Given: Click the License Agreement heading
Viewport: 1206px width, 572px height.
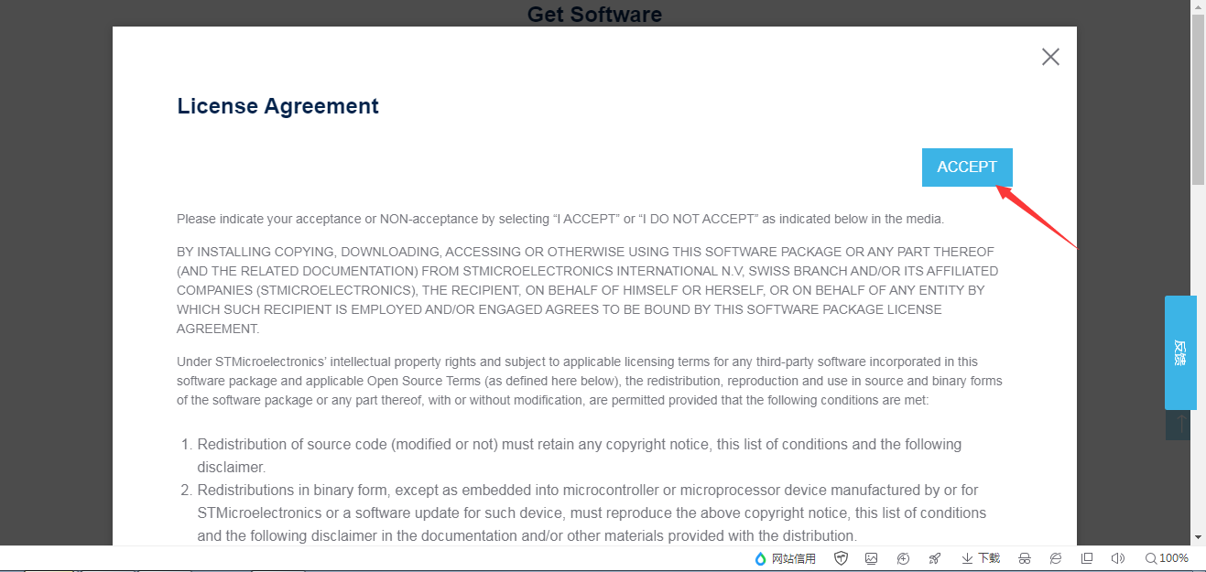Looking at the screenshot, I should click(x=277, y=106).
